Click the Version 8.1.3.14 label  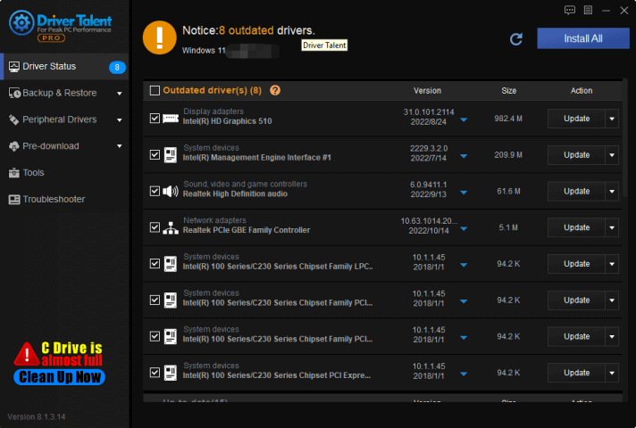point(37,416)
